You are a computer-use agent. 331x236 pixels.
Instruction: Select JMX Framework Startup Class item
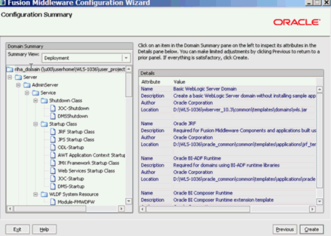coord(89,163)
